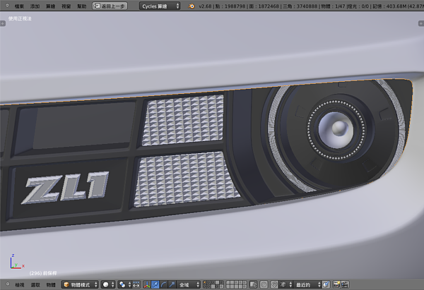The width and height of the screenshot is (424, 290).
Task: Open the 物體 (Object) menu in 3D header
Action: (x=51, y=284)
